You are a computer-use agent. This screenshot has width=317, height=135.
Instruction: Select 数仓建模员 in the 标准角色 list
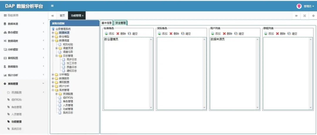pos(111,39)
